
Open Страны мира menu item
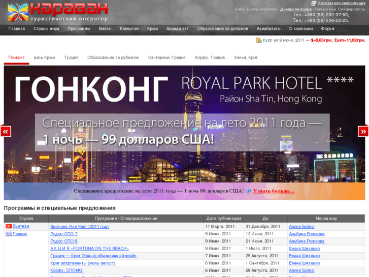pyautogui.click(x=46, y=28)
